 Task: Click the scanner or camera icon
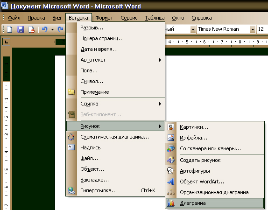coord(171,148)
